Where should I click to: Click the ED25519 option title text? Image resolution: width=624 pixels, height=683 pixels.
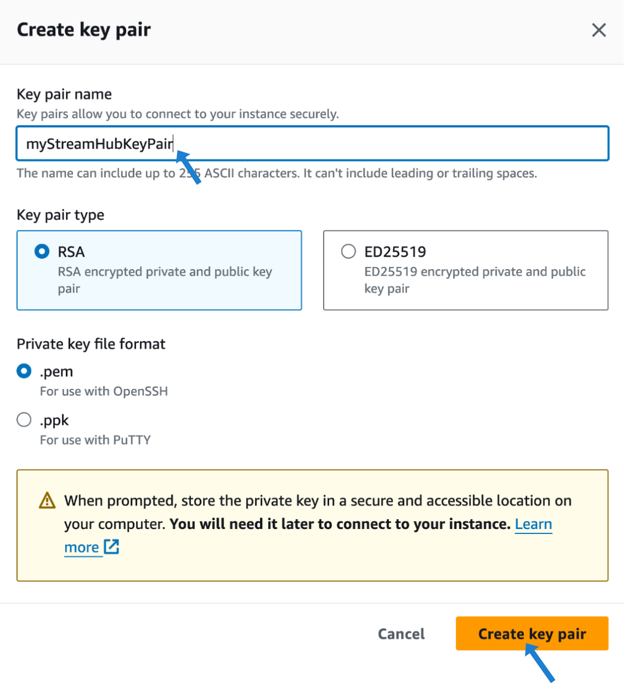(395, 251)
